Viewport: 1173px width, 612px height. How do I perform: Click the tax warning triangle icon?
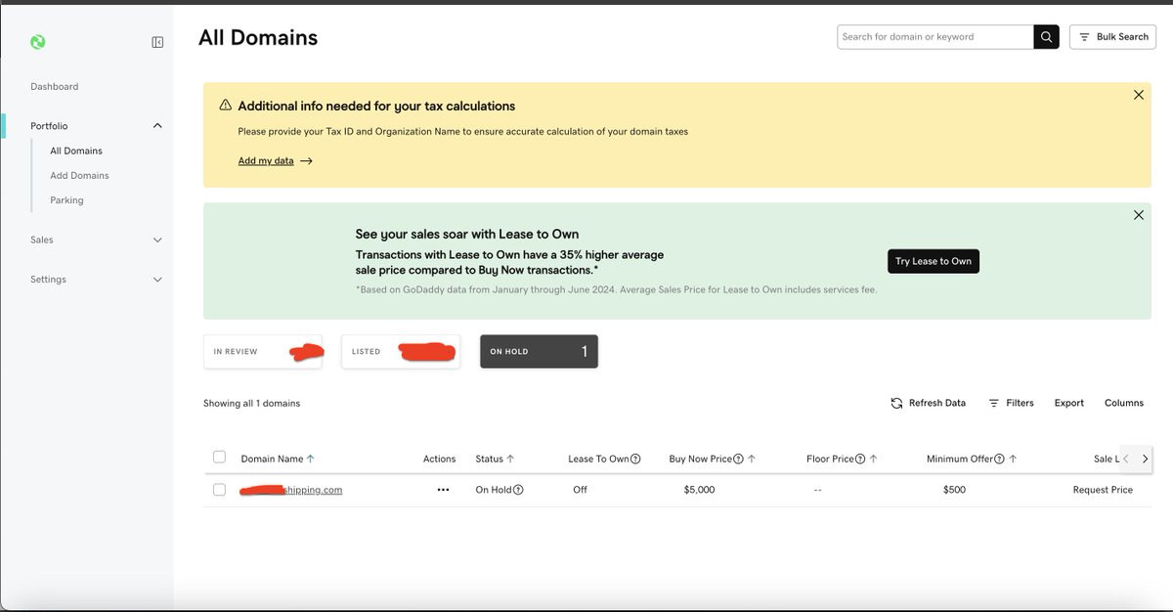pos(226,106)
